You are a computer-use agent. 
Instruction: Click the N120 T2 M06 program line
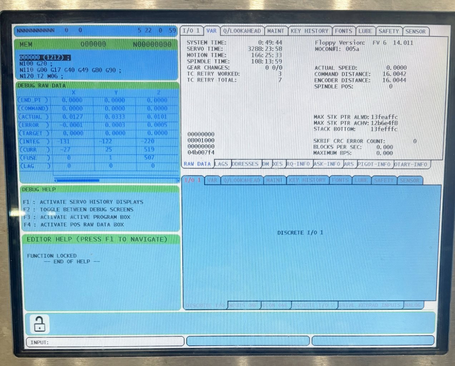41,76
